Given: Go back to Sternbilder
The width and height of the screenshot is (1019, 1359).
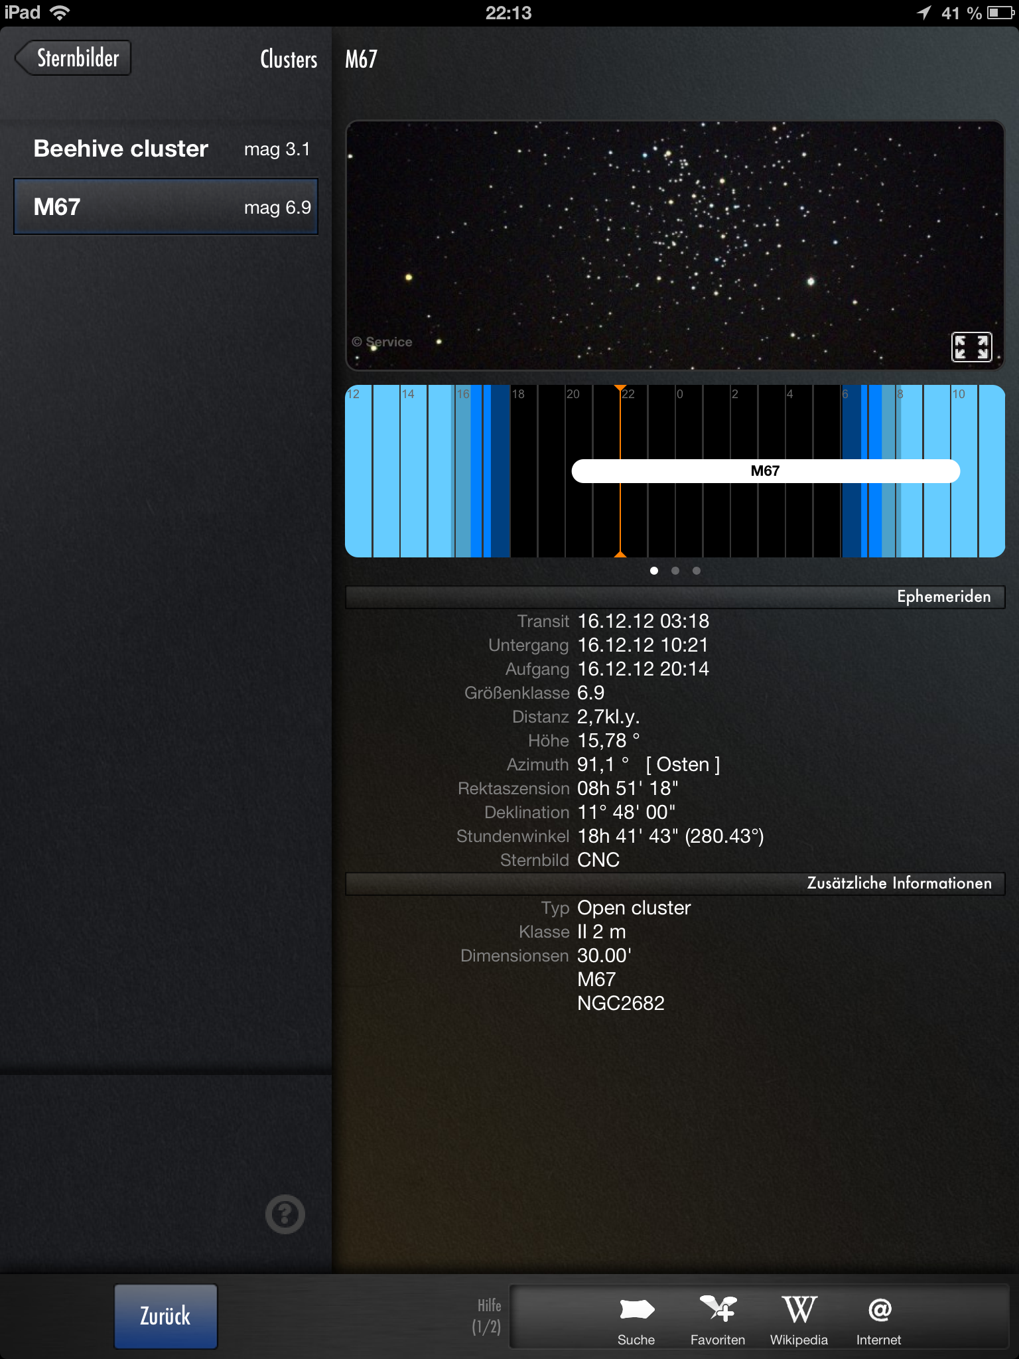Looking at the screenshot, I should pyautogui.click(x=74, y=58).
